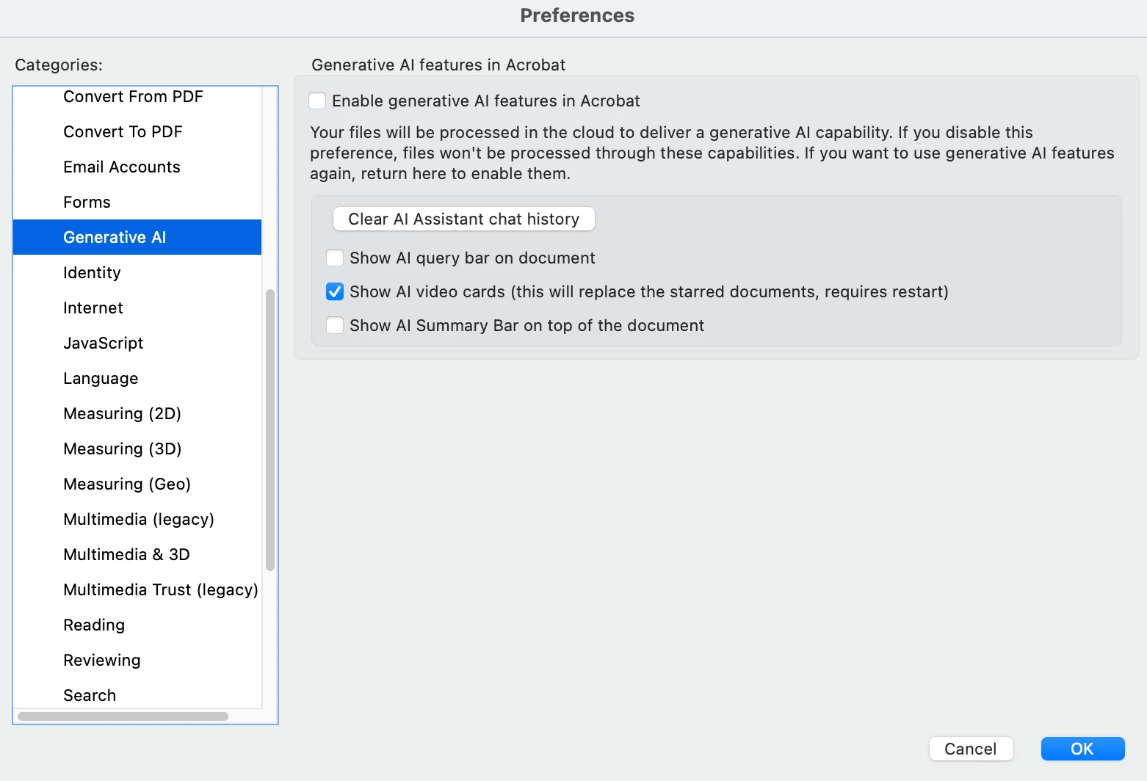Select Multimedia Trust (legacy) category
Screen dimensions: 1147x781
tap(137, 589)
